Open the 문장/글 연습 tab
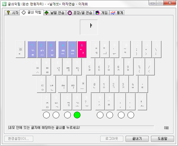 [80, 13]
